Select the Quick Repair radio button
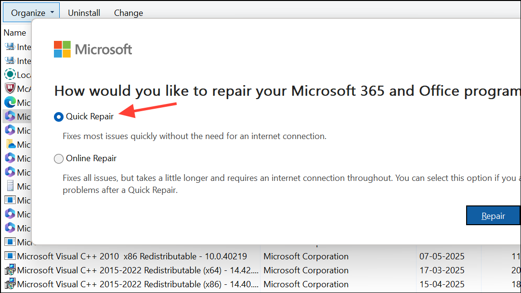This screenshot has height=293, width=521. tap(59, 116)
